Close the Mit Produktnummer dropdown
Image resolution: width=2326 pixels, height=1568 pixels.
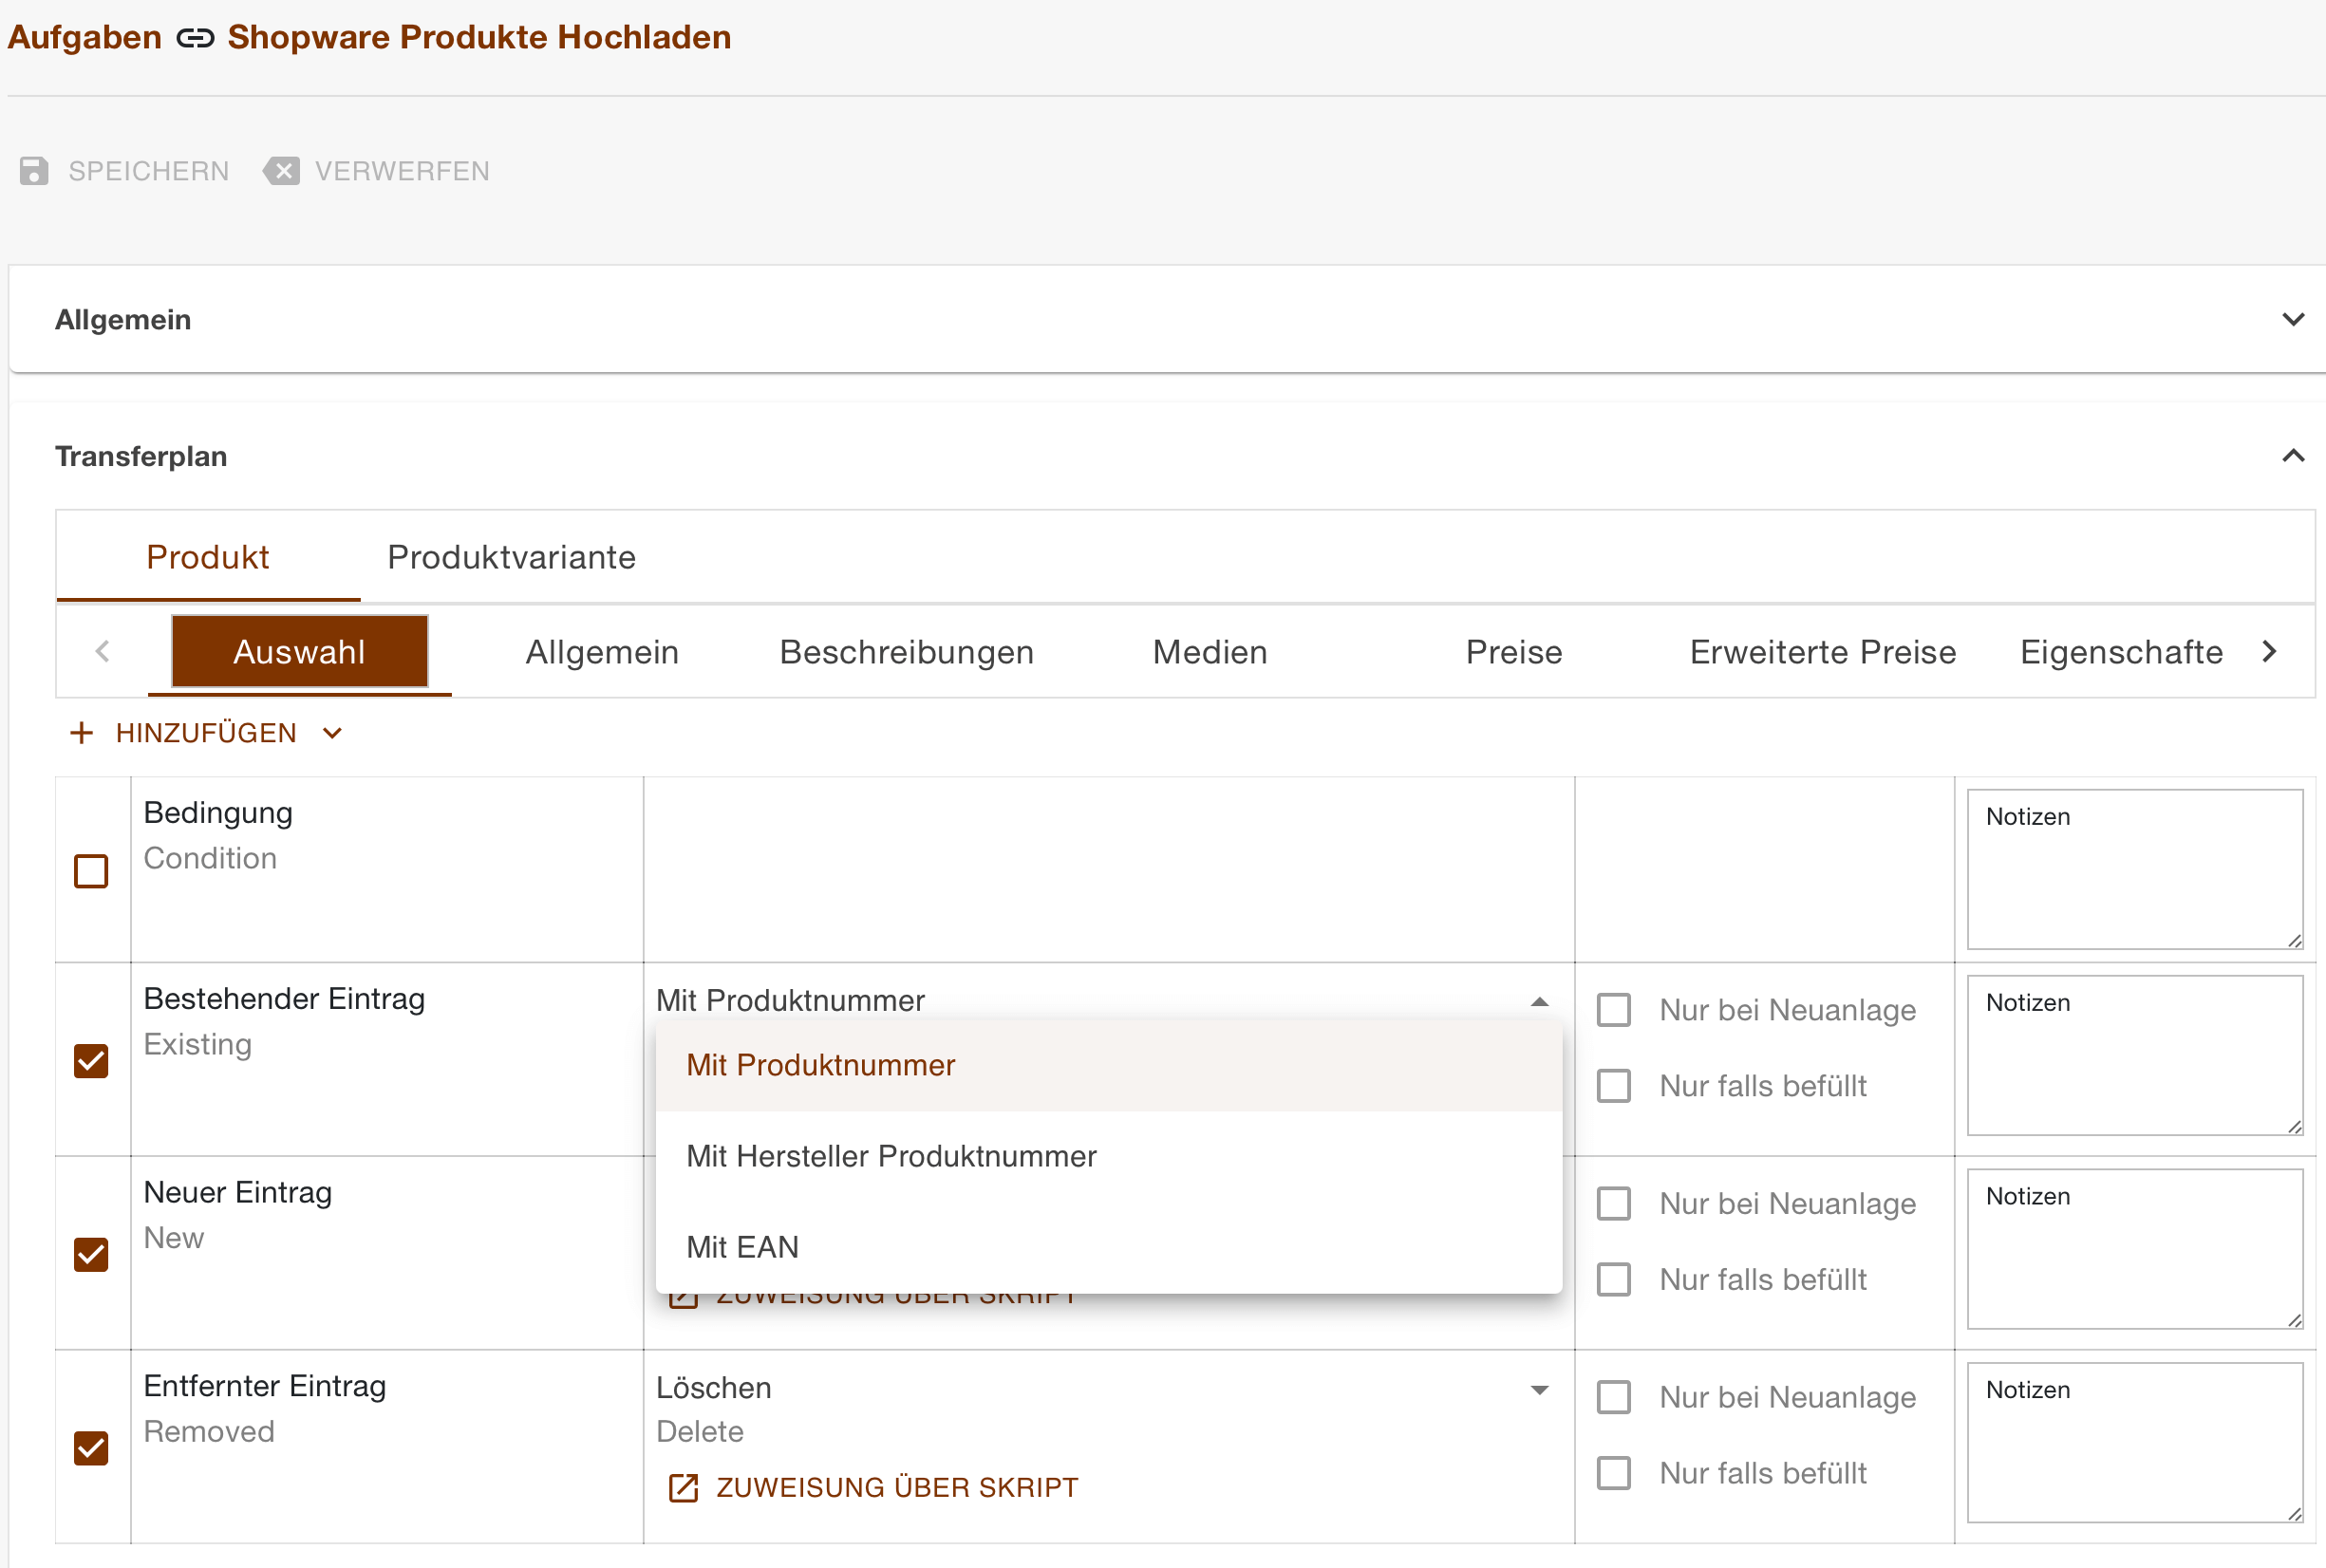pos(1540,1001)
